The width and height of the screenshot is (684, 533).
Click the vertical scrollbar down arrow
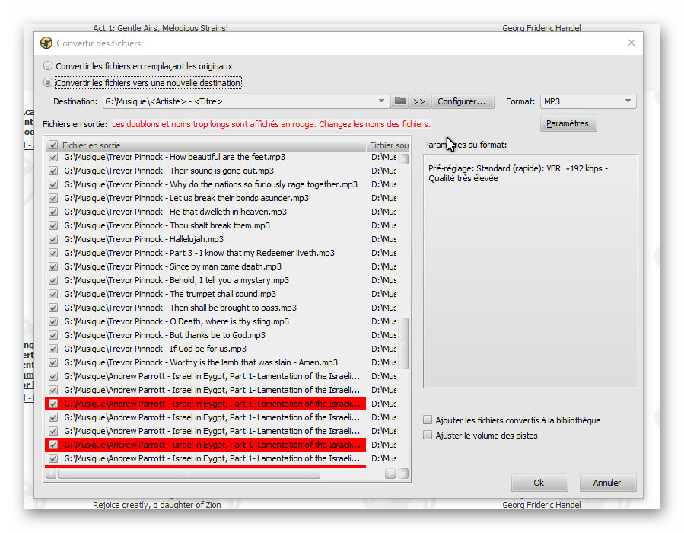point(404,474)
